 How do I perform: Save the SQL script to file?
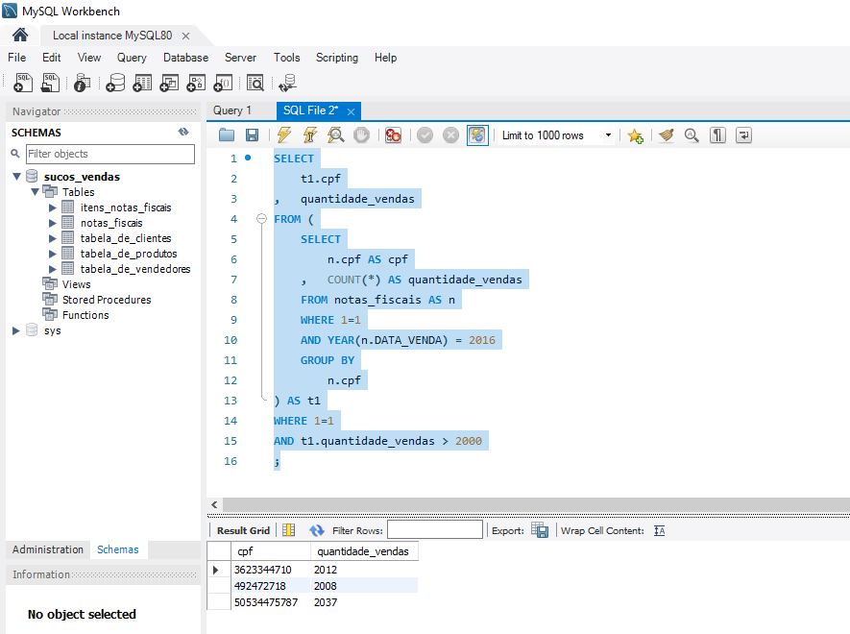tap(252, 135)
